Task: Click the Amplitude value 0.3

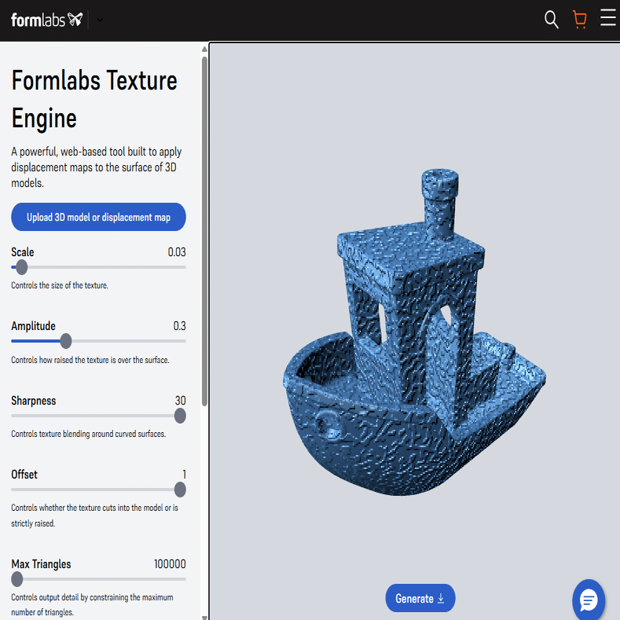Action: coord(179,326)
